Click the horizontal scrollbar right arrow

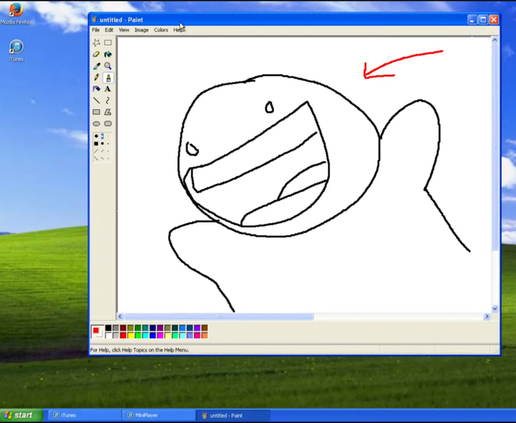[487, 316]
